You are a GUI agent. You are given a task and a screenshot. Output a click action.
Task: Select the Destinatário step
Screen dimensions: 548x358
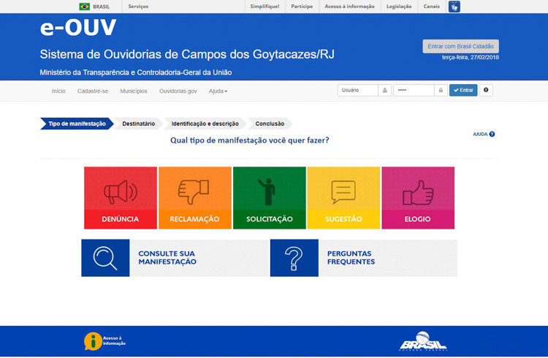[x=138, y=123]
